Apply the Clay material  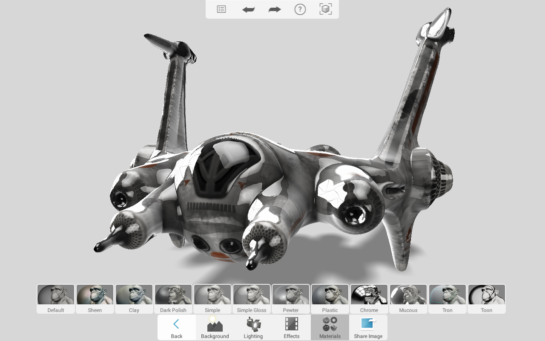pyautogui.click(x=134, y=298)
